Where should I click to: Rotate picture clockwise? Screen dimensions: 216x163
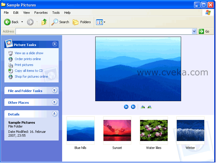pos(143,107)
